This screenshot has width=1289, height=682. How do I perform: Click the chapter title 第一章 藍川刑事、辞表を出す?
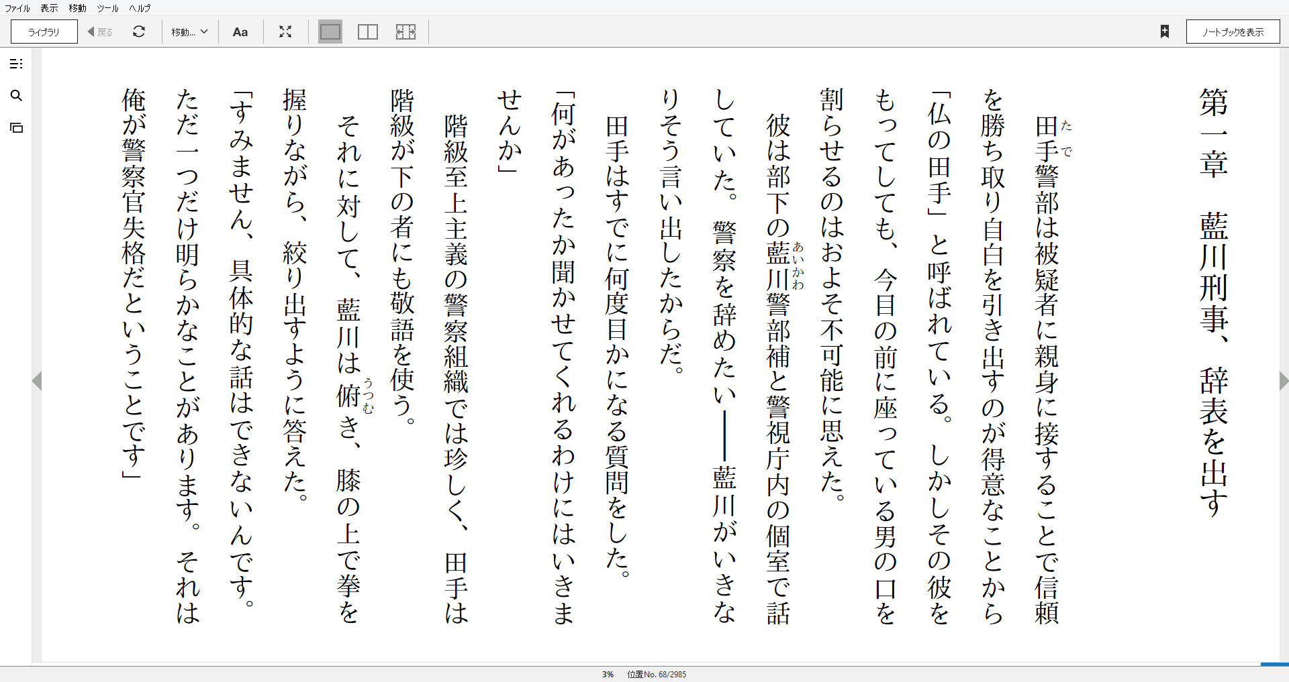point(1214,302)
